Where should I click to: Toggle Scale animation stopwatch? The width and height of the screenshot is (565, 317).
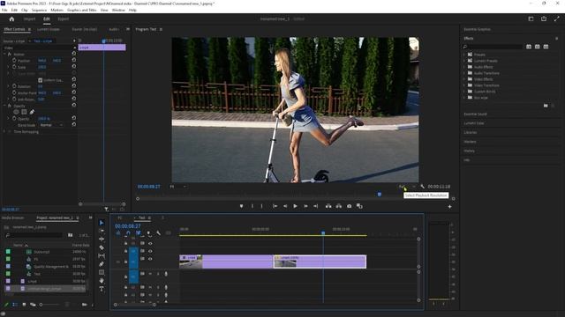pyautogui.click(x=14, y=67)
